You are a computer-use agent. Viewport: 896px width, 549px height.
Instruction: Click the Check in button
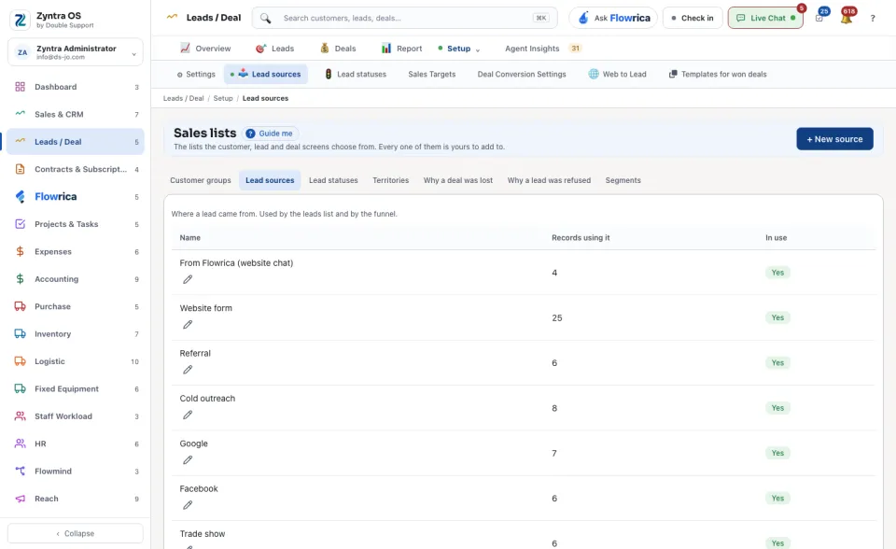(x=693, y=19)
